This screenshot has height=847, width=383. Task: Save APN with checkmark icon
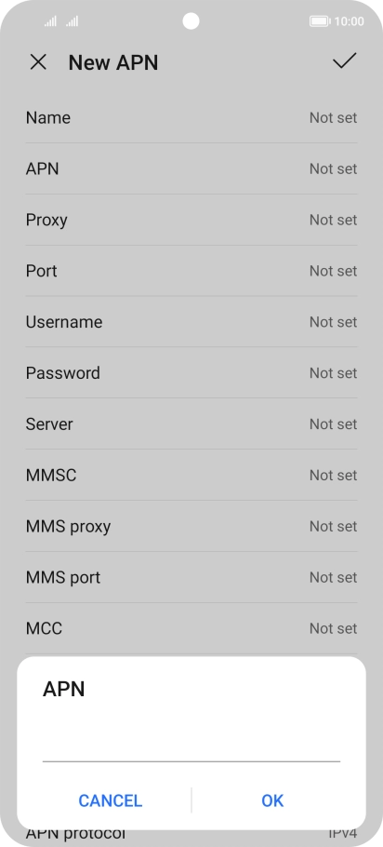(x=344, y=61)
